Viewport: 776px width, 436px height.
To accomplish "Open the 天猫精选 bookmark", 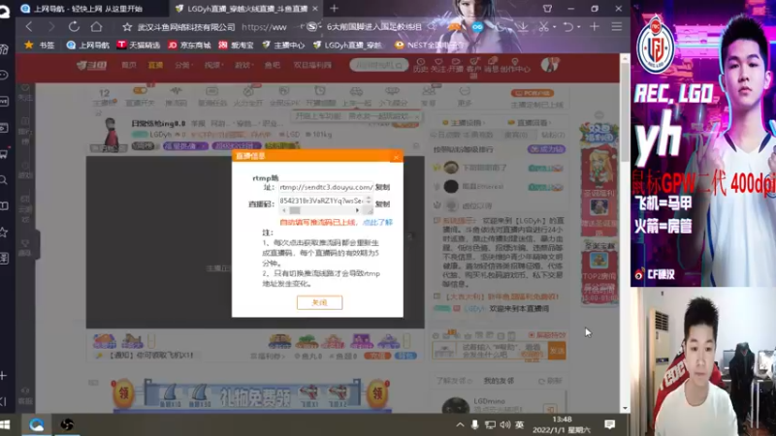I will pyautogui.click(x=139, y=45).
